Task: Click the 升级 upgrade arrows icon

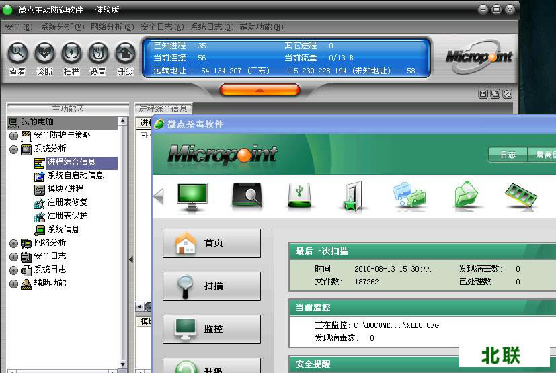Action: coord(125,53)
